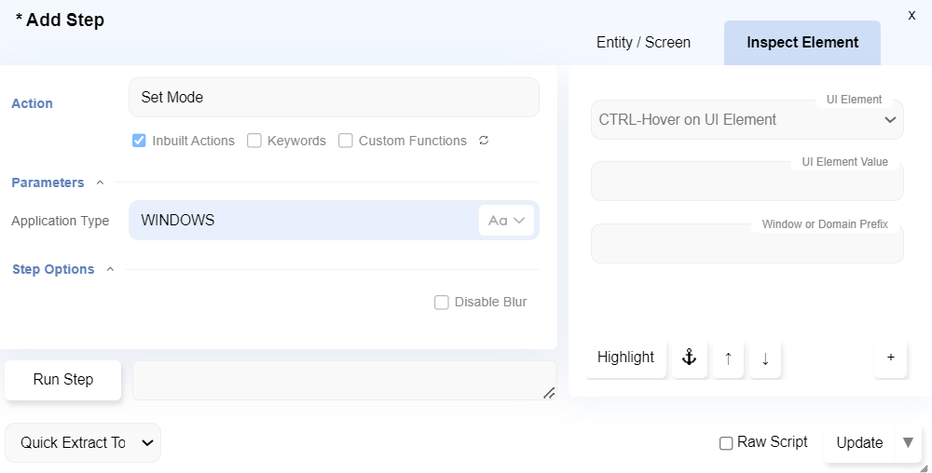Click the plus icon button
The image size is (932, 473).
click(x=890, y=358)
